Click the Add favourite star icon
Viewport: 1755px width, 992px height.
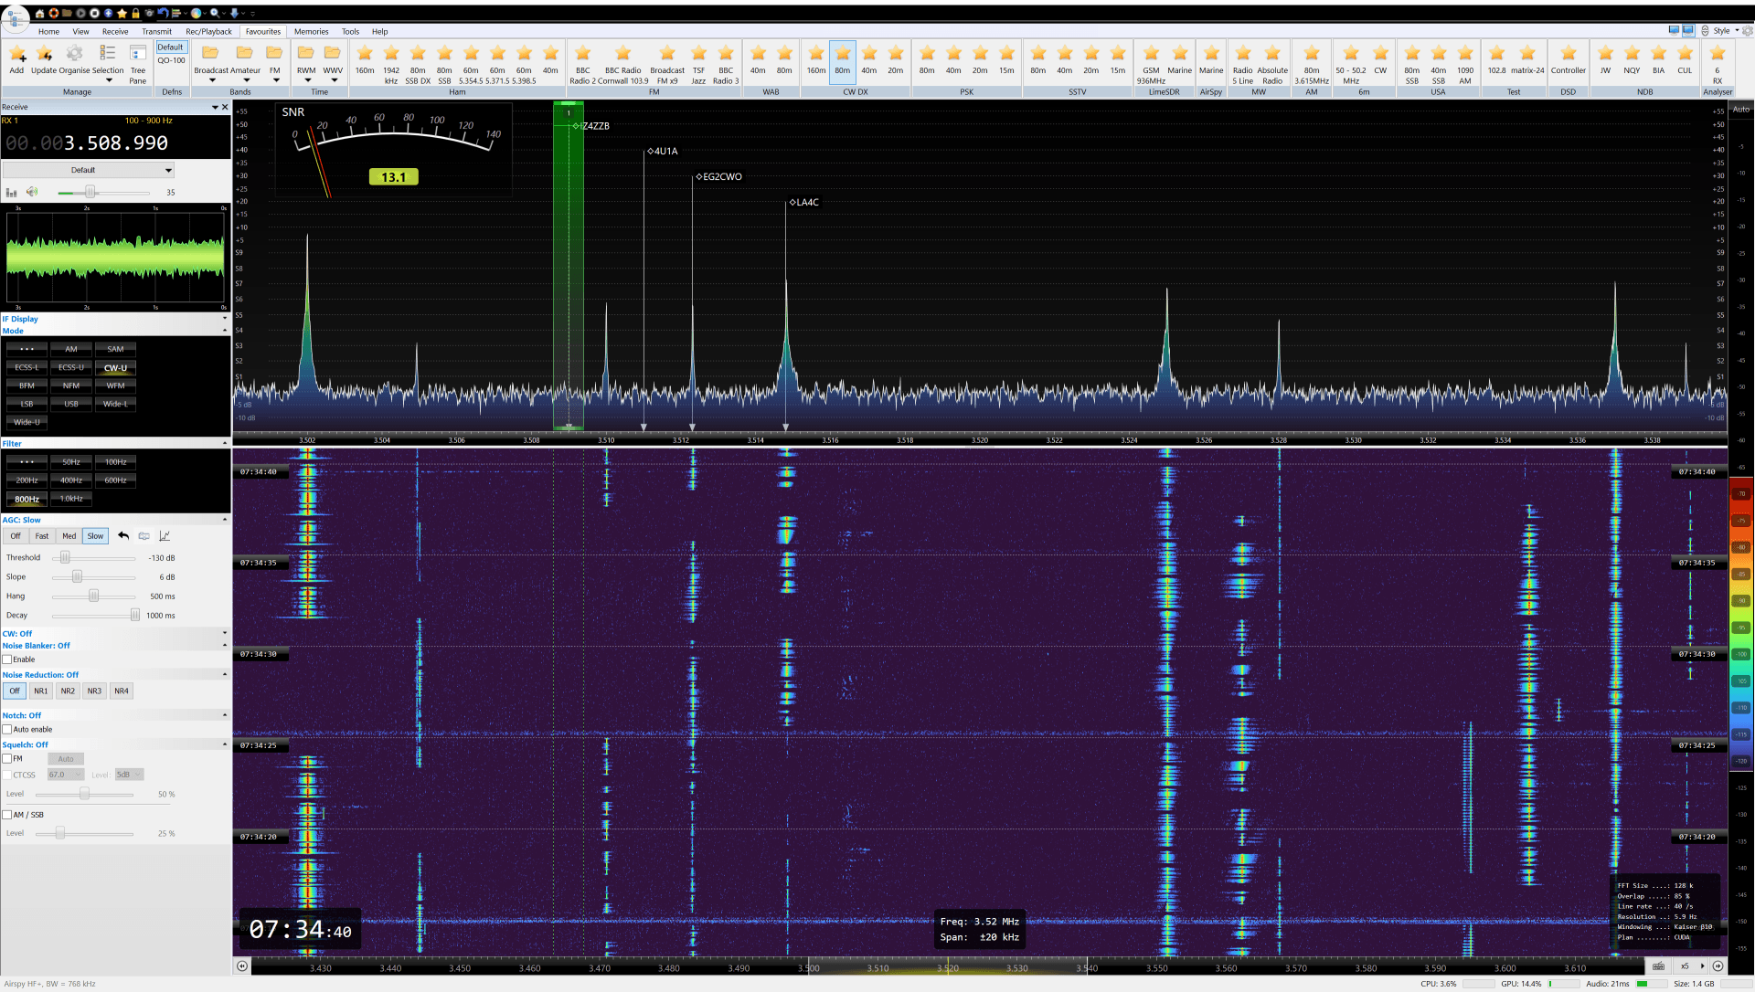tap(16, 54)
